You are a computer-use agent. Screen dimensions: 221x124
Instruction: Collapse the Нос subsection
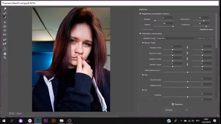(143, 75)
